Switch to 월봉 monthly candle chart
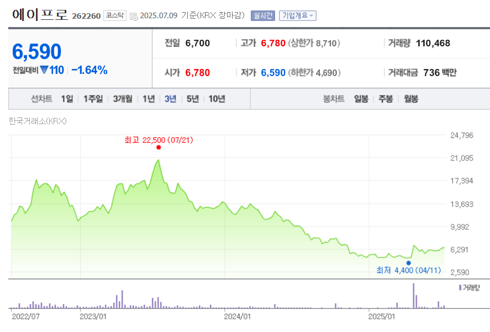490x332 pixels. [x=411, y=99]
